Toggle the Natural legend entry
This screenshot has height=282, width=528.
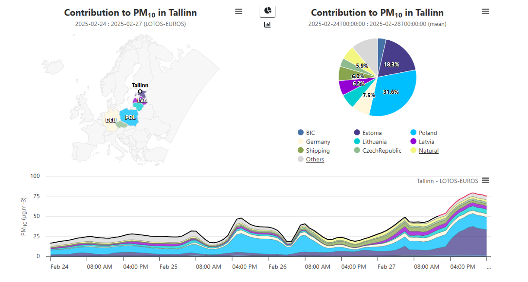click(x=424, y=151)
